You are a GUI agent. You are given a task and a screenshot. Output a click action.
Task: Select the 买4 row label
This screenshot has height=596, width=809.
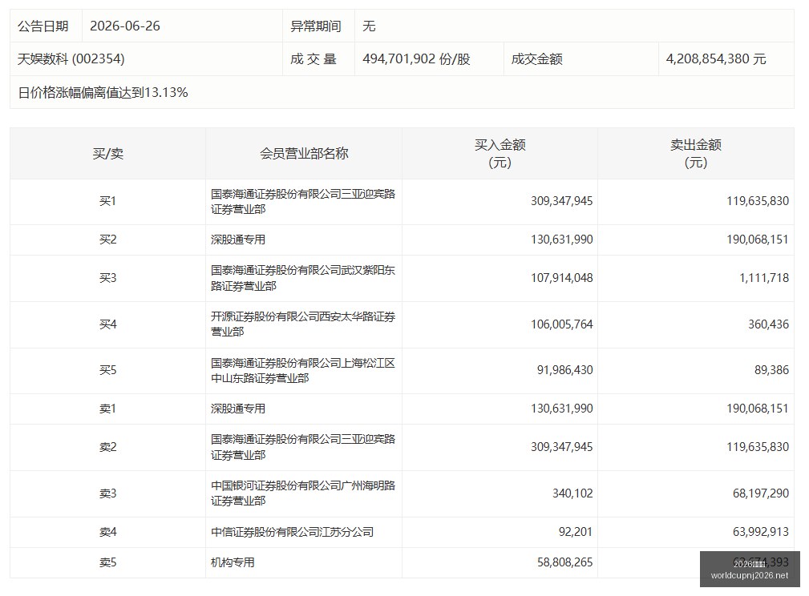point(107,324)
